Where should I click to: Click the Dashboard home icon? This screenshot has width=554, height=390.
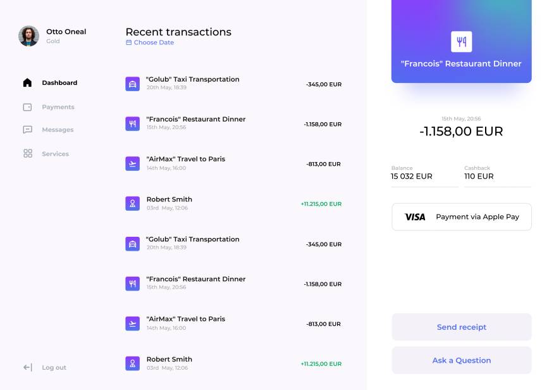coord(27,83)
